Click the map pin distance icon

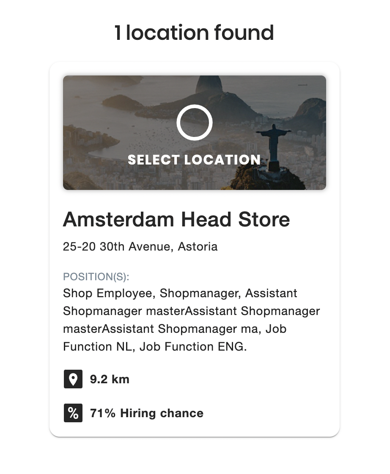(x=73, y=379)
